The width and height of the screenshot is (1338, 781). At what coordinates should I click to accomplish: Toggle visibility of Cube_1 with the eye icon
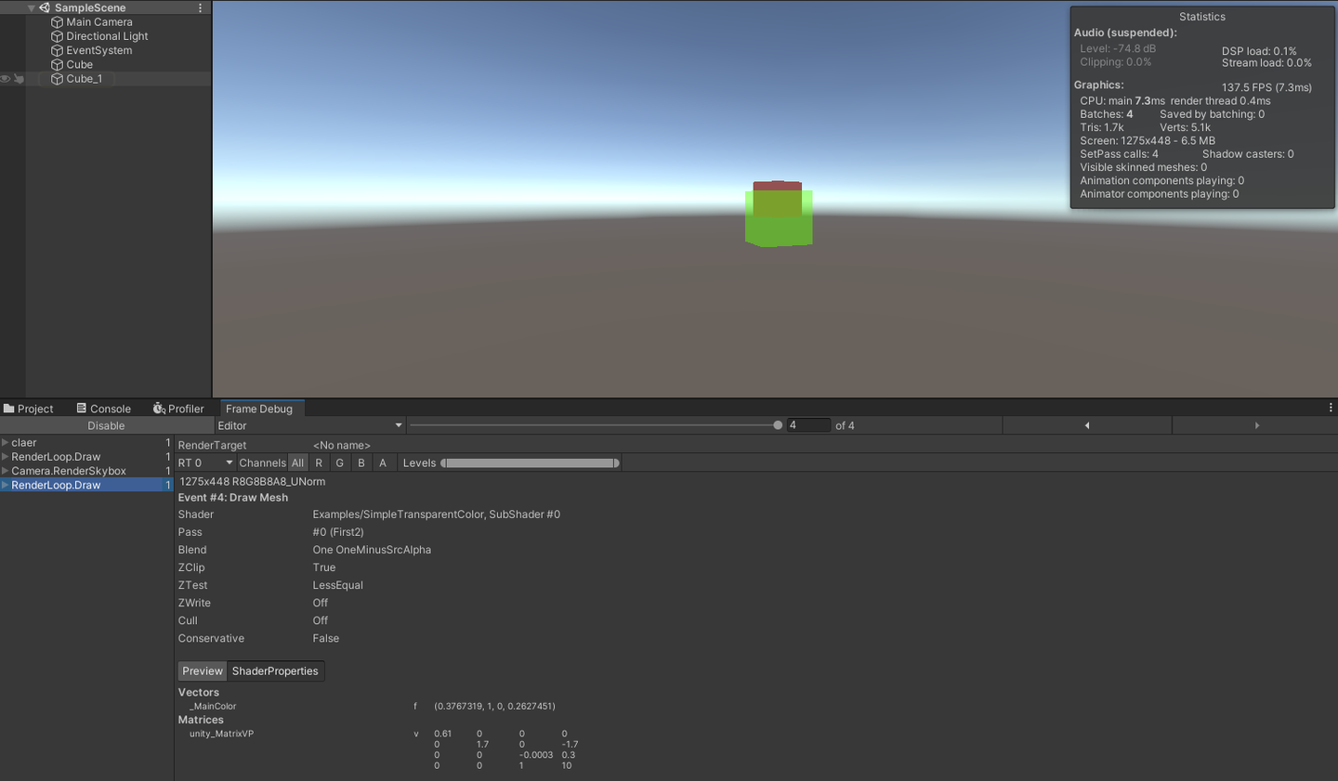5,79
